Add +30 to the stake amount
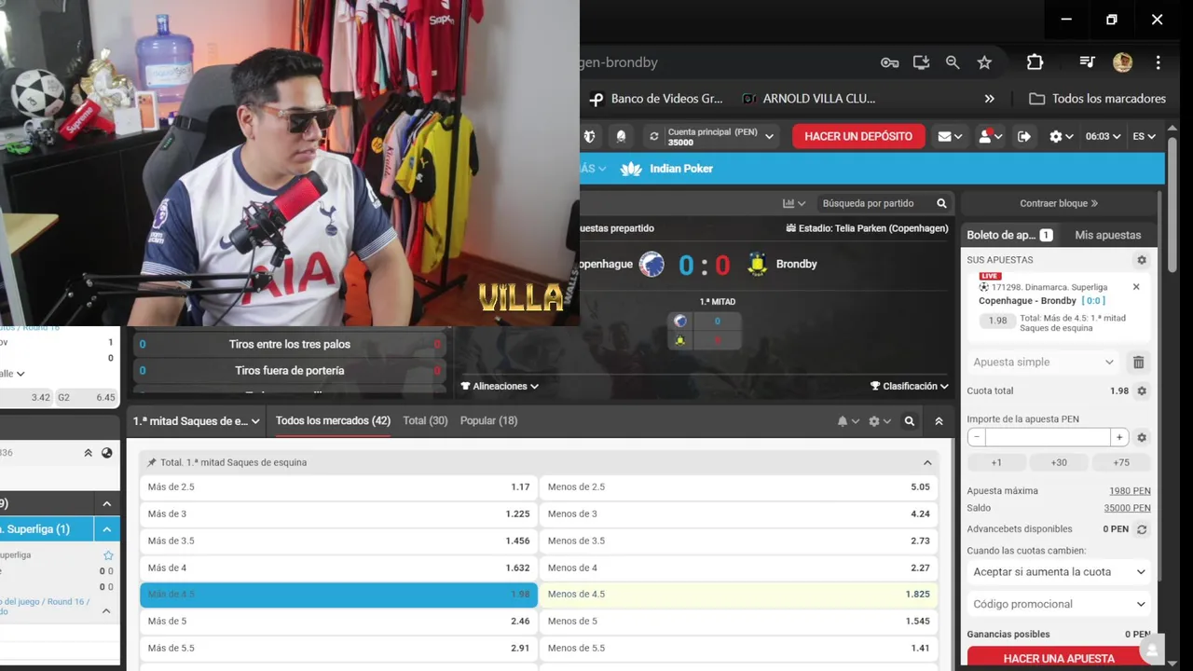This screenshot has width=1193, height=671. pyautogui.click(x=1059, y=462)
